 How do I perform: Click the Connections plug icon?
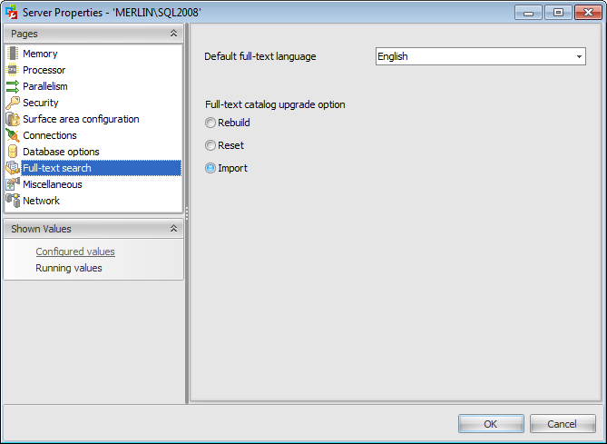(13, 135)
